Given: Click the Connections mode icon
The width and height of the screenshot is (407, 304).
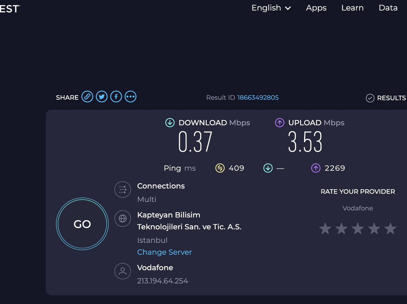Looking at the screenshot, I should tap(122, 189).
